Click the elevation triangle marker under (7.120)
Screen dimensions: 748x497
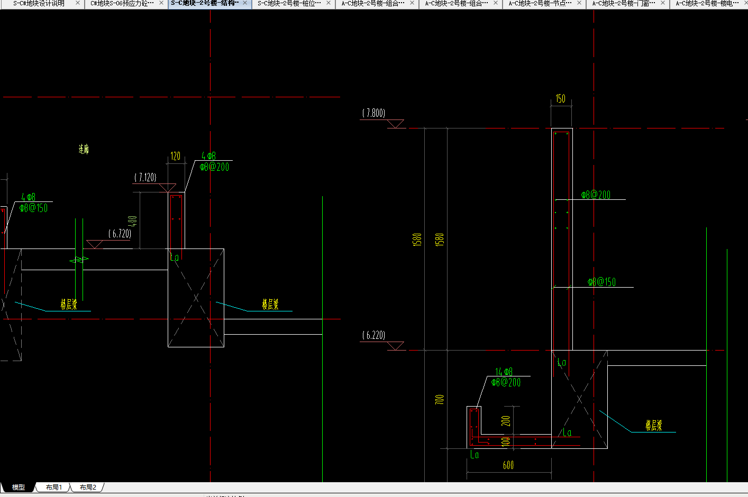tap(168, 188)
